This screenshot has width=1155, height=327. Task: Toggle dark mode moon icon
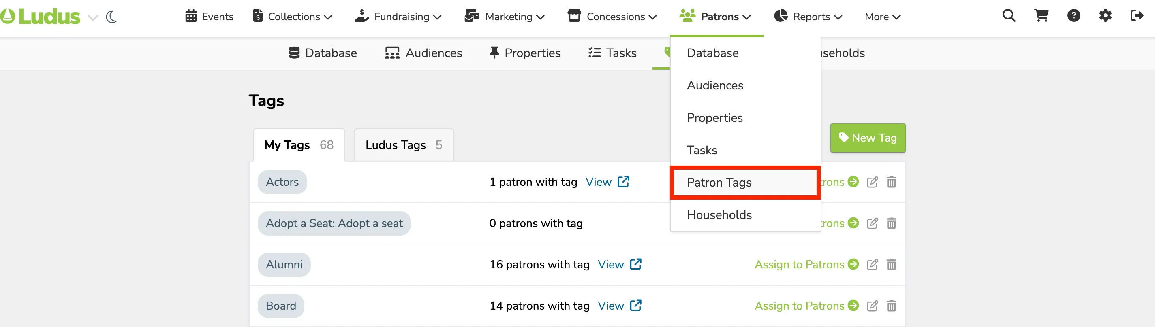(x=111, y=17)
